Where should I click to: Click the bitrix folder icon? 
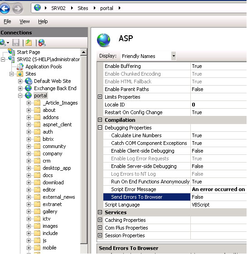pos(37,139)
